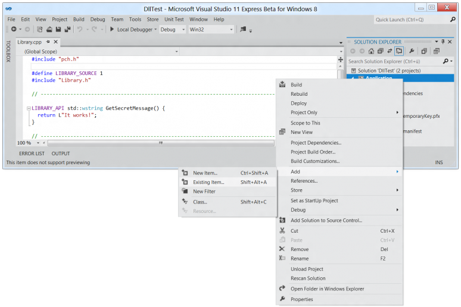Open the toolbar overflow options arrow
Image resolution: width=461 pixels, height=307 pixels.
pyautogui.click(x=251, y=30)
